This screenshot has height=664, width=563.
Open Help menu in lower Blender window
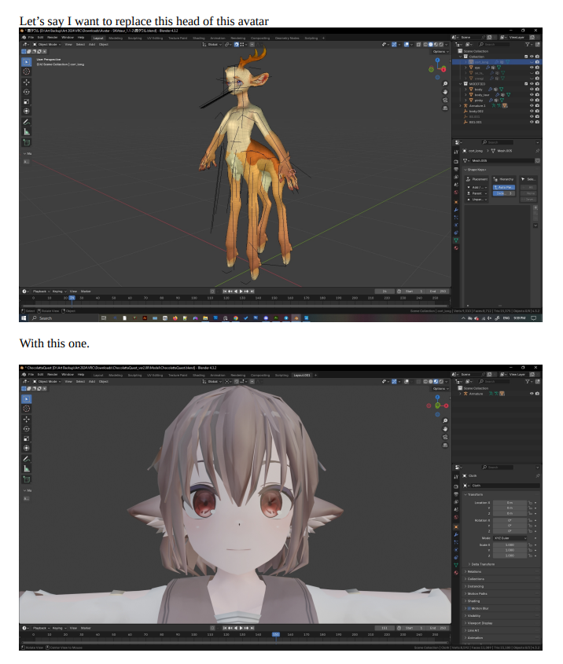[80, 375]
